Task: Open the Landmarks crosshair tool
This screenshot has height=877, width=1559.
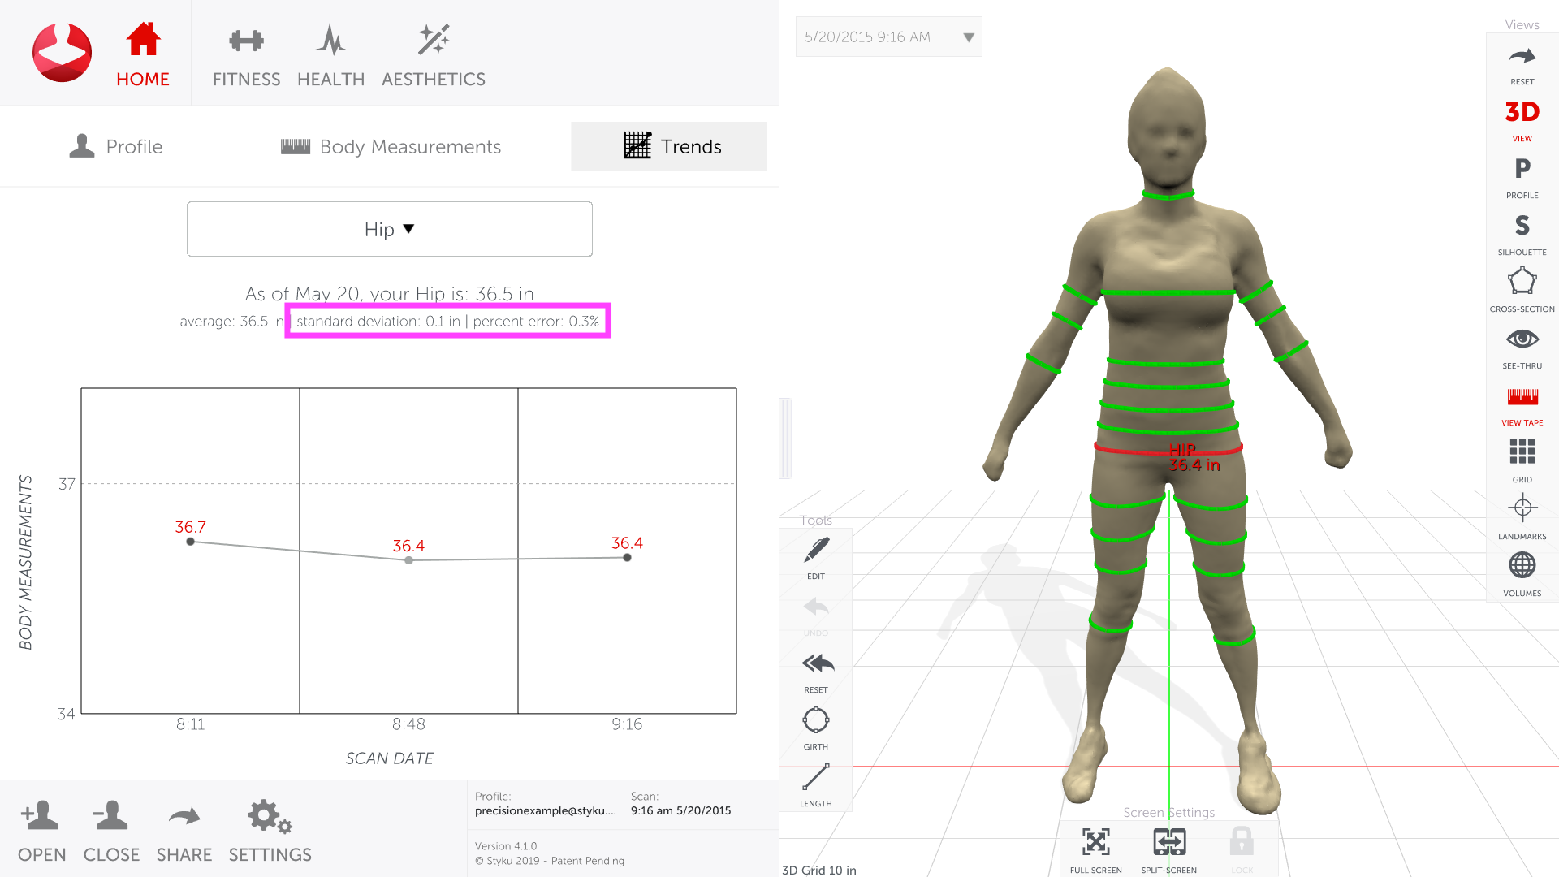Action: pyautogui.click(x=1522, y=509)
